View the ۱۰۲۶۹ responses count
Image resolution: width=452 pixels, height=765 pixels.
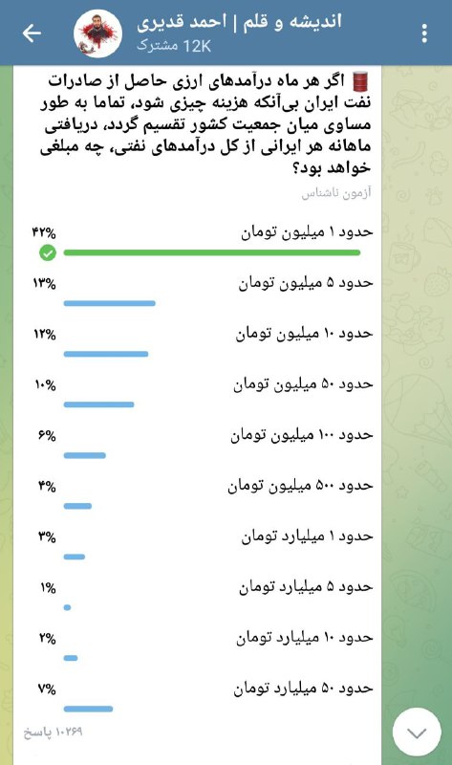[x=54, y=732]
